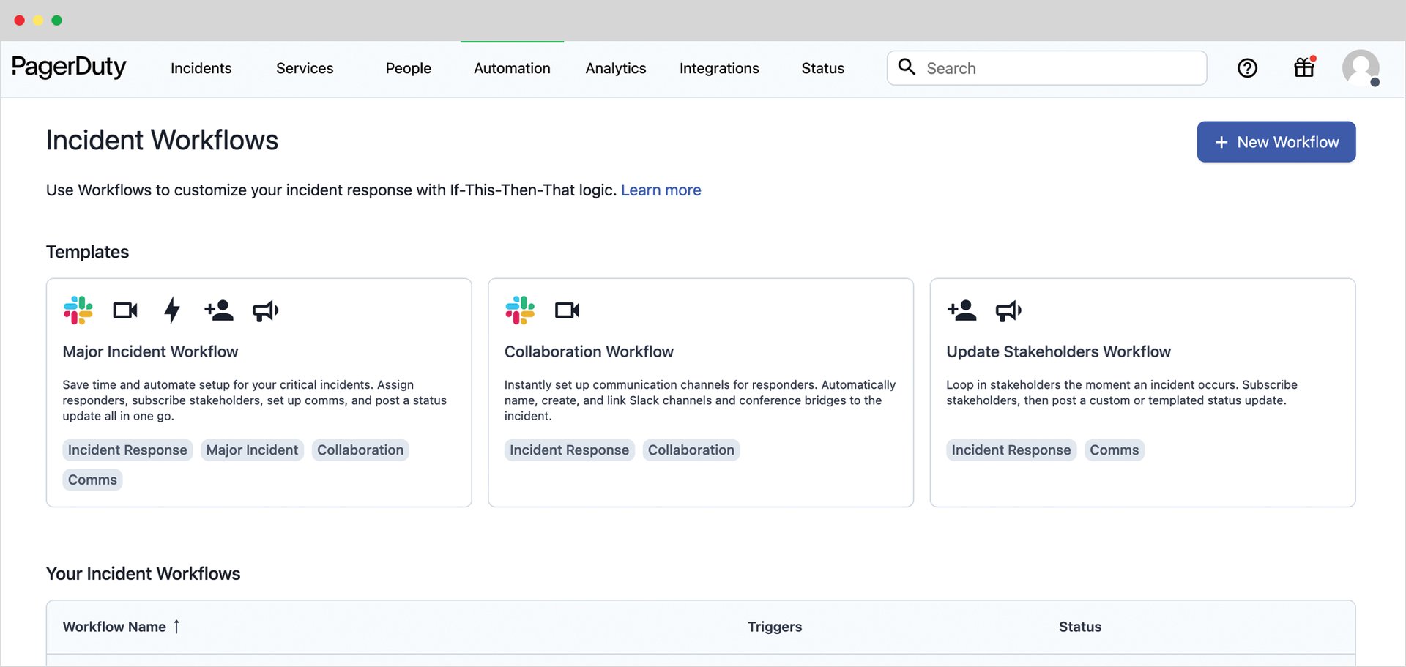Open the gift what's new icon
The image size is (1406, 667).
1304,67
